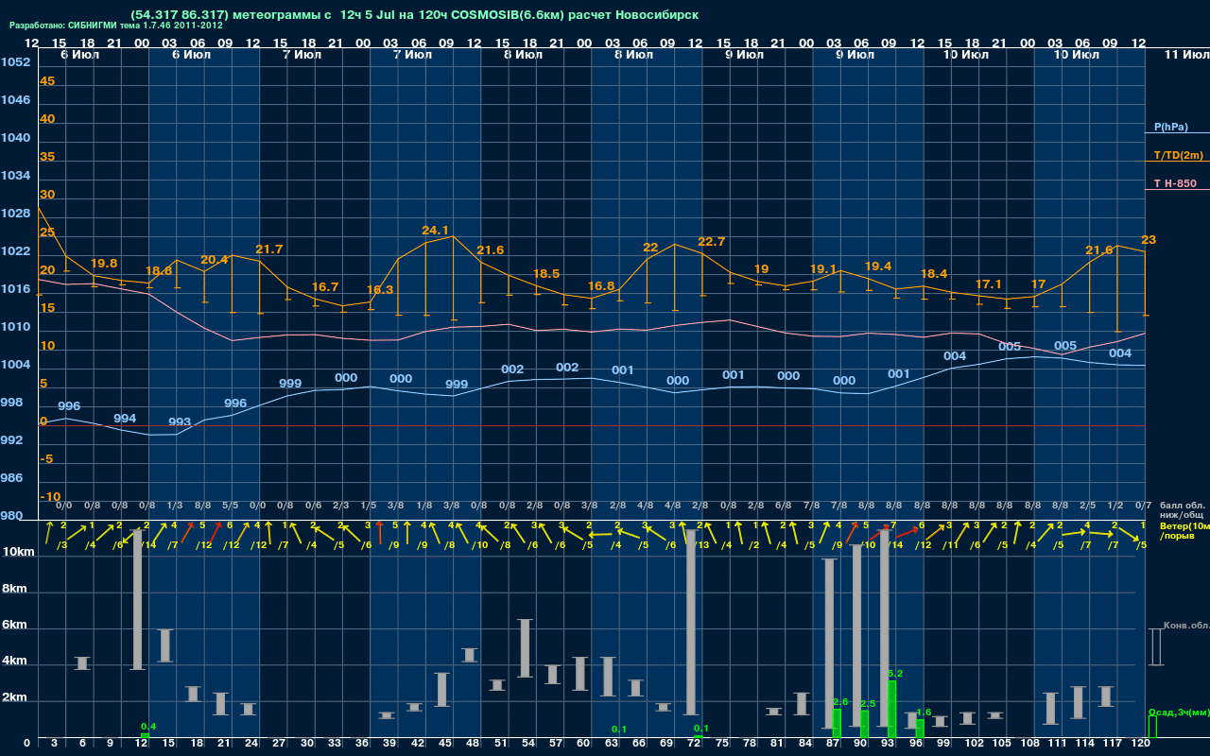Click the -10 temperature axis label
Viewport: 1210px width, 756px height.
[x=51, y=497]
